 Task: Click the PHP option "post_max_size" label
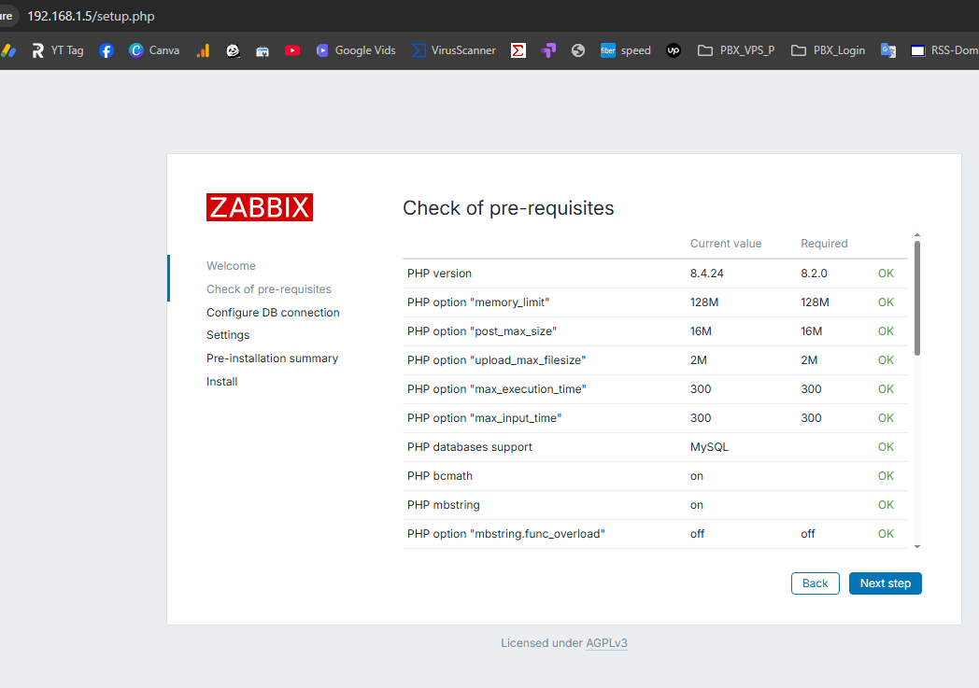click(482, 331)
